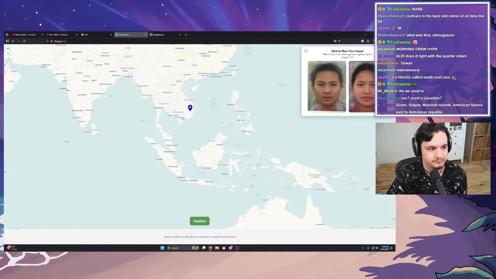The height and width of the screenshot is (279, 496).
Task: Open the browser extensions icon
Action: (x=368, y=41)
